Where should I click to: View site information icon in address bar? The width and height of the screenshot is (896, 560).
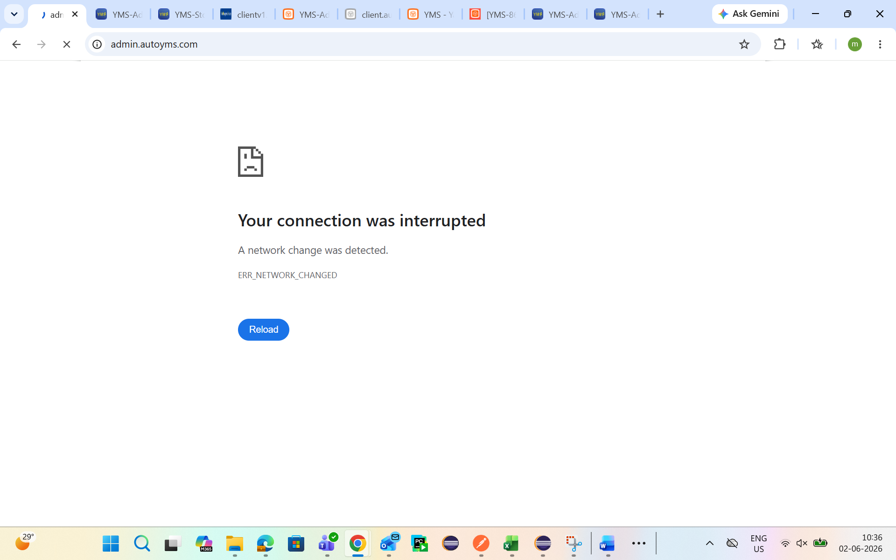coord(97,44)
